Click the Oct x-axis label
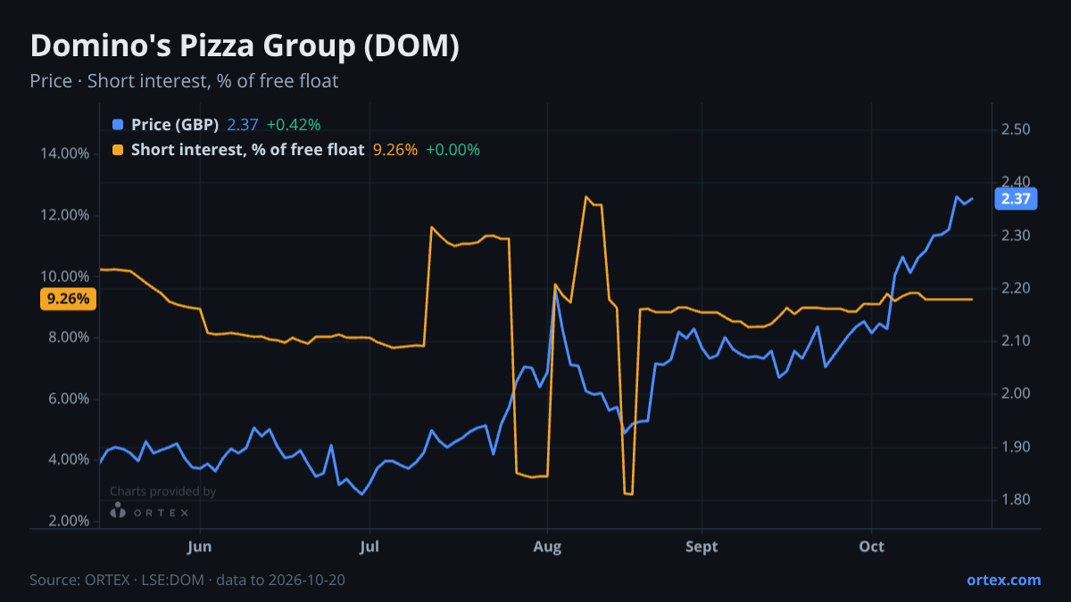The height and width of the screenshot is (602, 1071). click(871, 546)
